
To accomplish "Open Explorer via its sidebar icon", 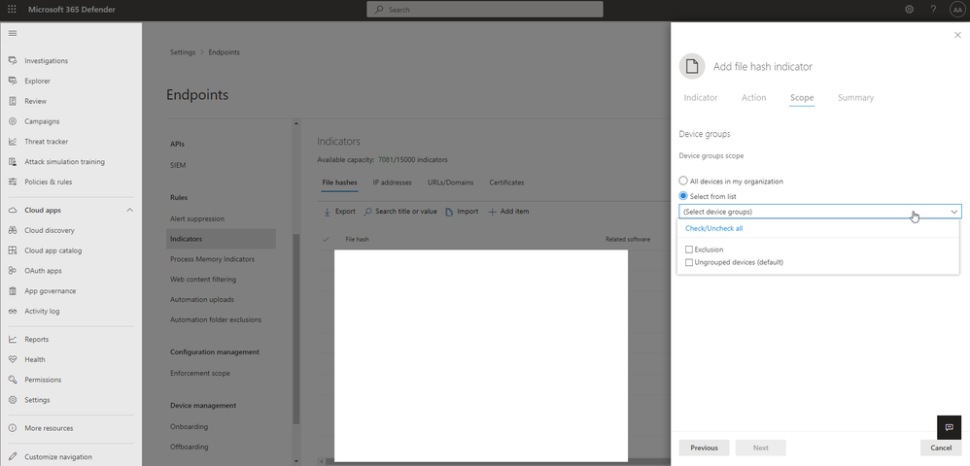I will point(13,81).
